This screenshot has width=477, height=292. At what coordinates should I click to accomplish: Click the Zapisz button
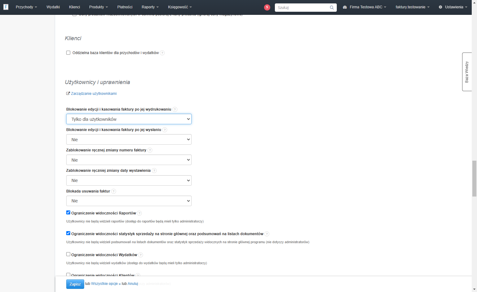75,284
